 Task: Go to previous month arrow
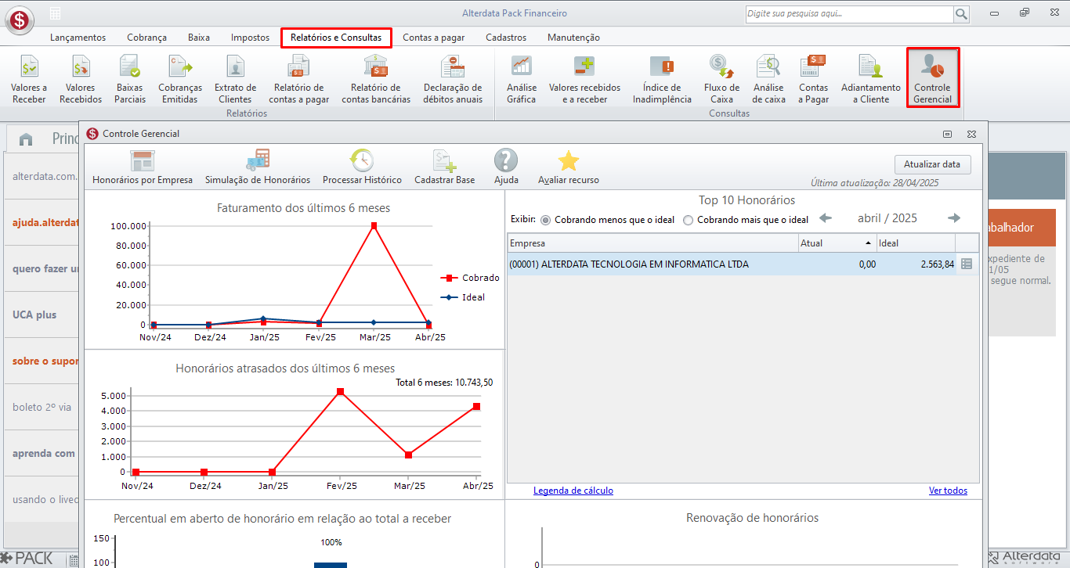[826, 218]
